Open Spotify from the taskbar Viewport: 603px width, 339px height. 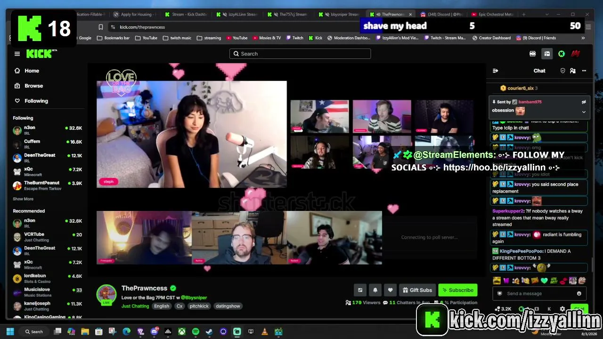point(196,331)
